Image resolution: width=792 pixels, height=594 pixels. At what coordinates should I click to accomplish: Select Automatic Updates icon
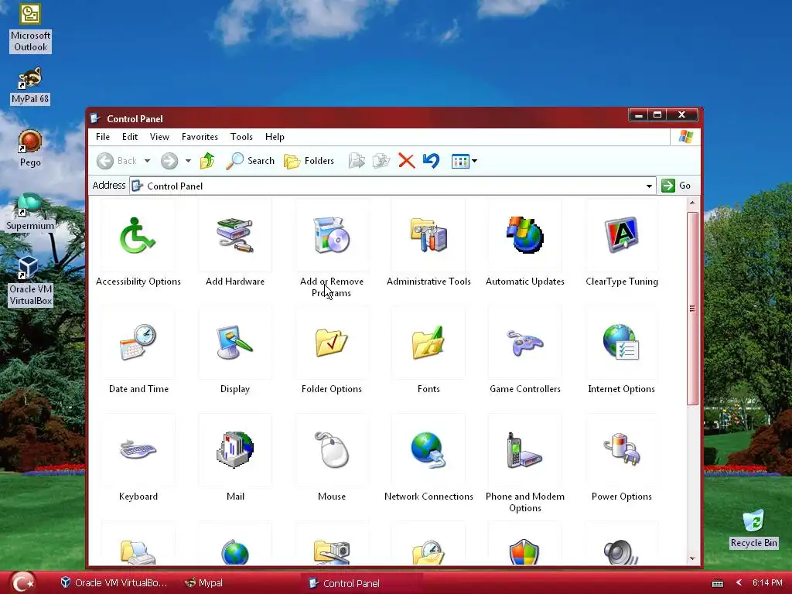point(525,235)
